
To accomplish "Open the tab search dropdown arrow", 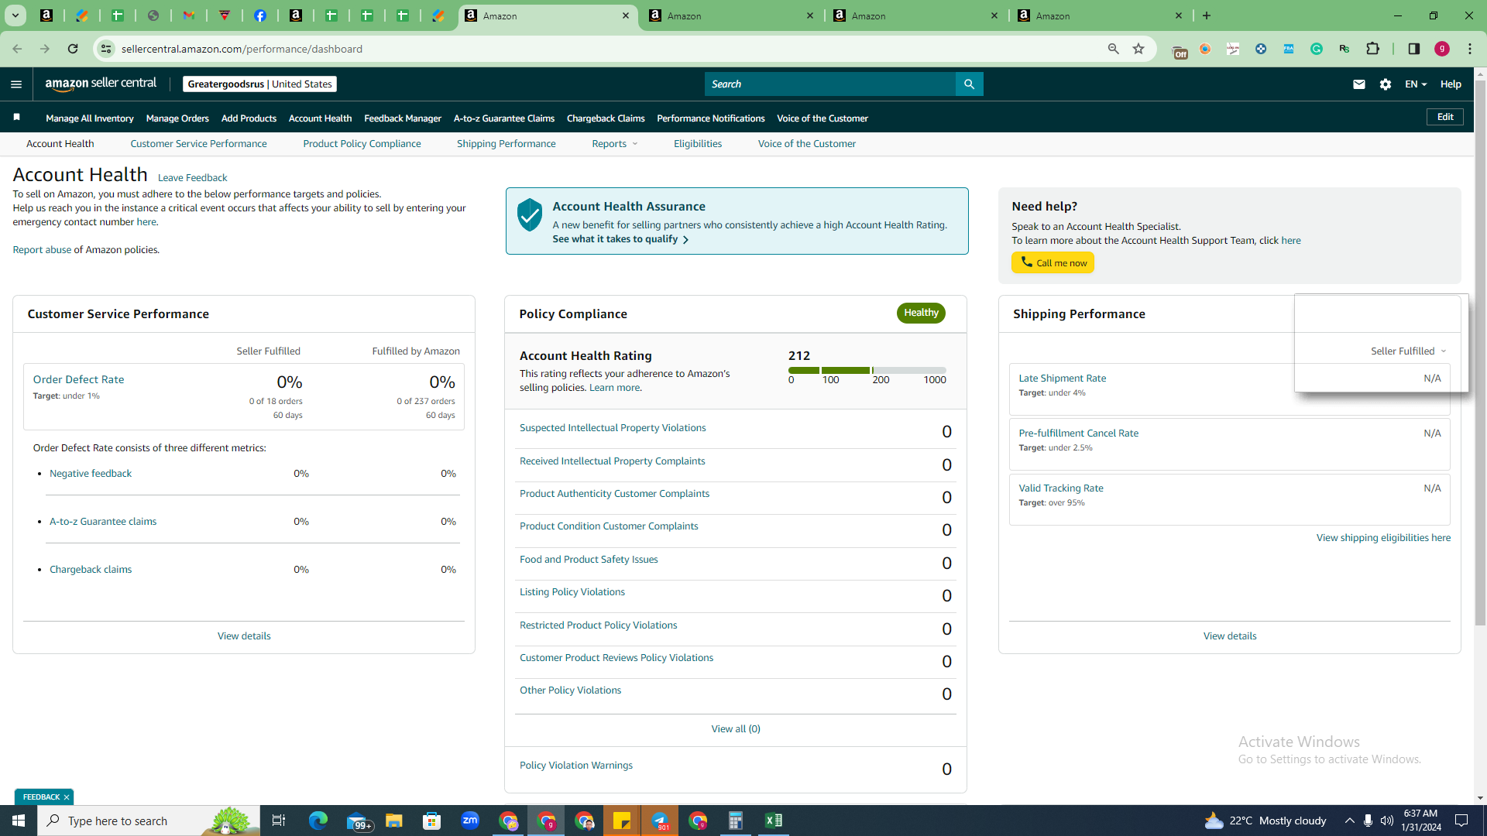I will 15,15.
